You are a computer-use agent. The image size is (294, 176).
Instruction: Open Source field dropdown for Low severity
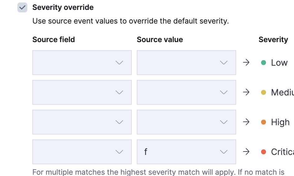[x=82, y=63]
